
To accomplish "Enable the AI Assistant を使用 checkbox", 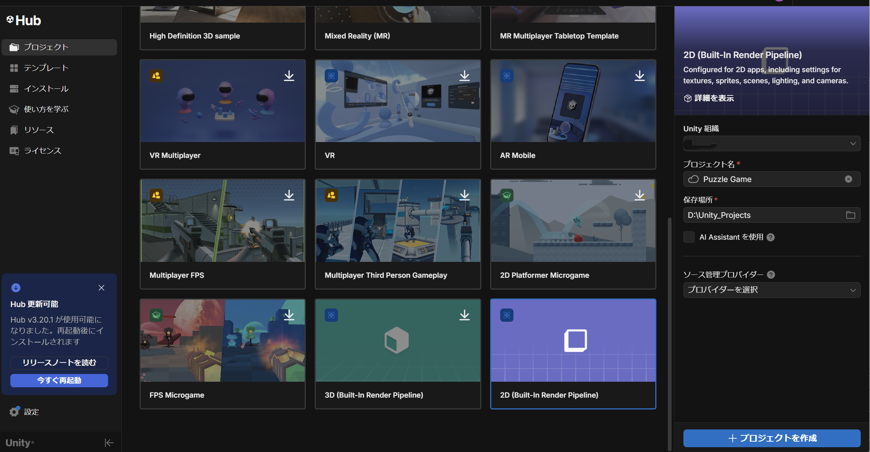I will pos(689,237).
